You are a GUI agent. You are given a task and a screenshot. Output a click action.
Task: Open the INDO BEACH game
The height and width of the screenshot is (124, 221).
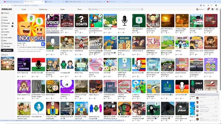click(96, 43)
